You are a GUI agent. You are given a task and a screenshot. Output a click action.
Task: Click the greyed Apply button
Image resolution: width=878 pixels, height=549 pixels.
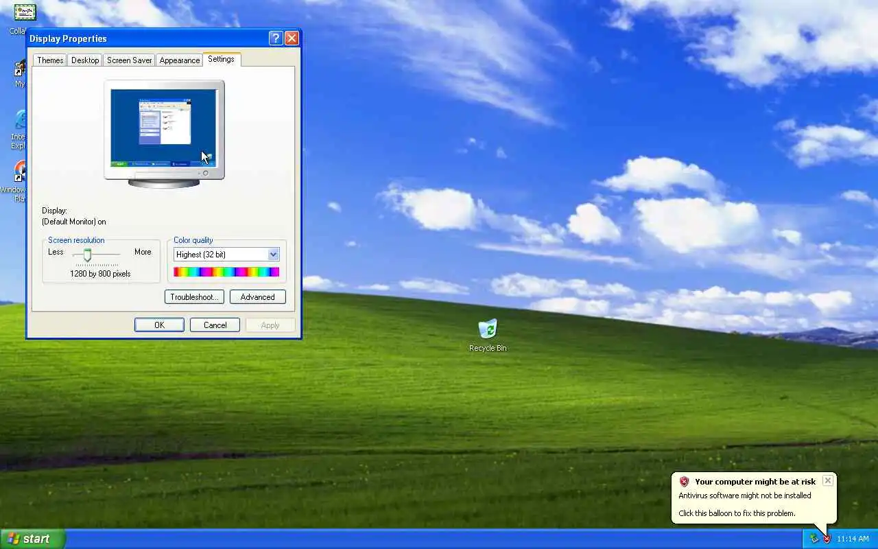[x=270, y=325]
